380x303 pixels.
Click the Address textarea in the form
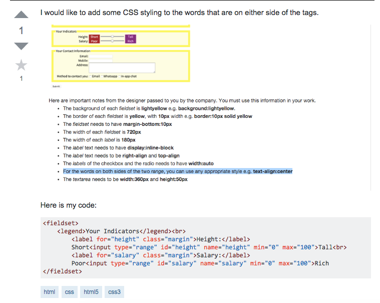point(122,67)
